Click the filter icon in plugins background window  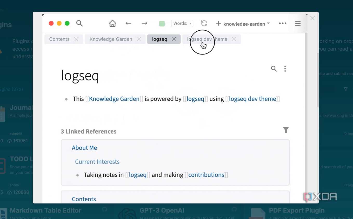(345, 89)
